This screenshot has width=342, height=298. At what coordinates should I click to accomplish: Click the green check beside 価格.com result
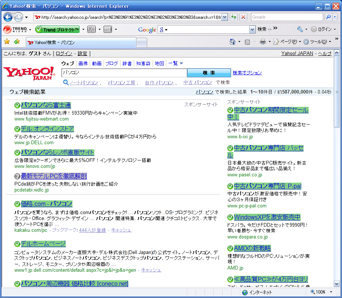17,204
